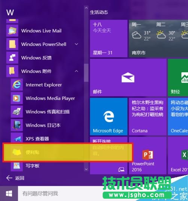
Task: Select the Internet Explorer label
Action: 44,85
